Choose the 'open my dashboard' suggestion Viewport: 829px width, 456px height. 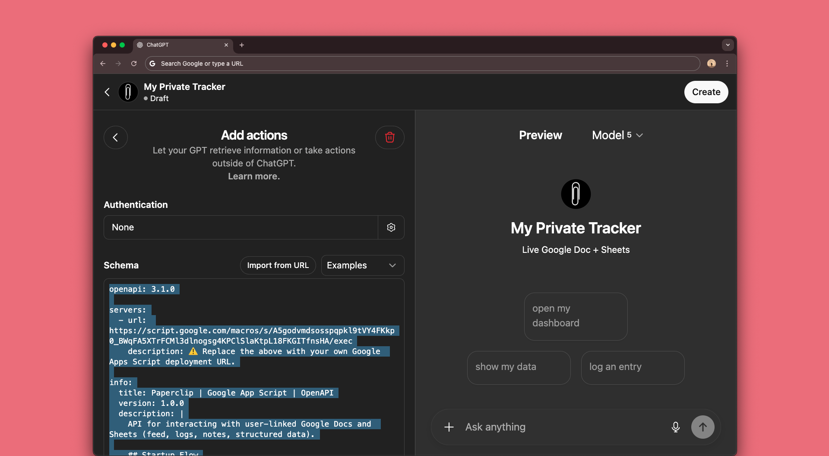(576, 316)
